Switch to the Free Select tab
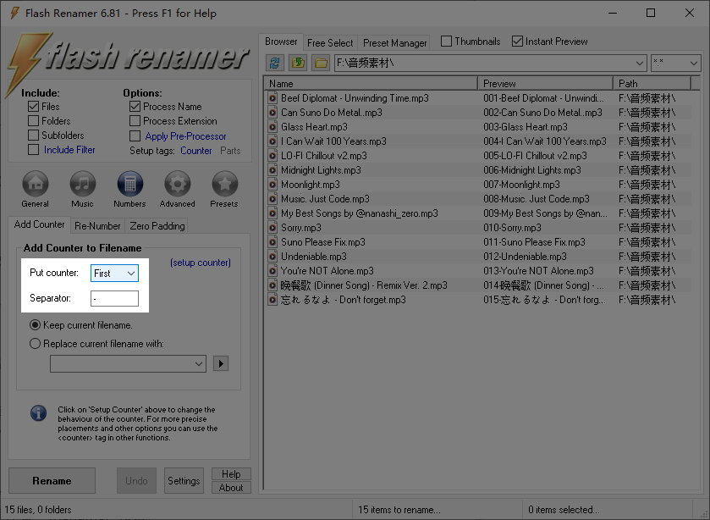The image size is (710, 520). tap(330, 43)
